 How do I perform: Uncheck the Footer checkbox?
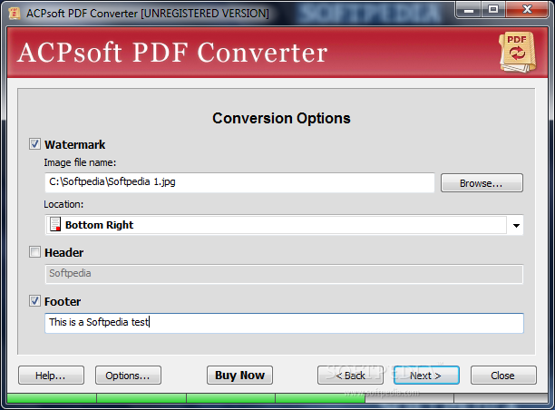pos(34,301)
